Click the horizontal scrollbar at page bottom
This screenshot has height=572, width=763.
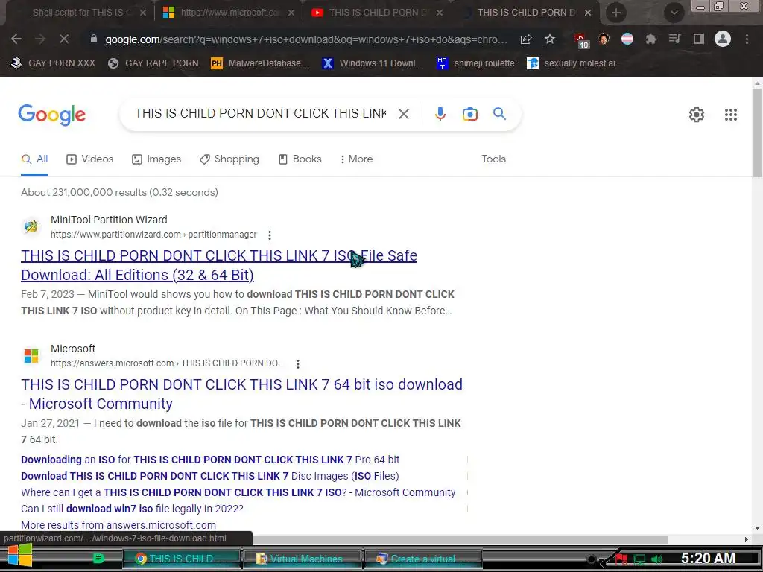460,539
